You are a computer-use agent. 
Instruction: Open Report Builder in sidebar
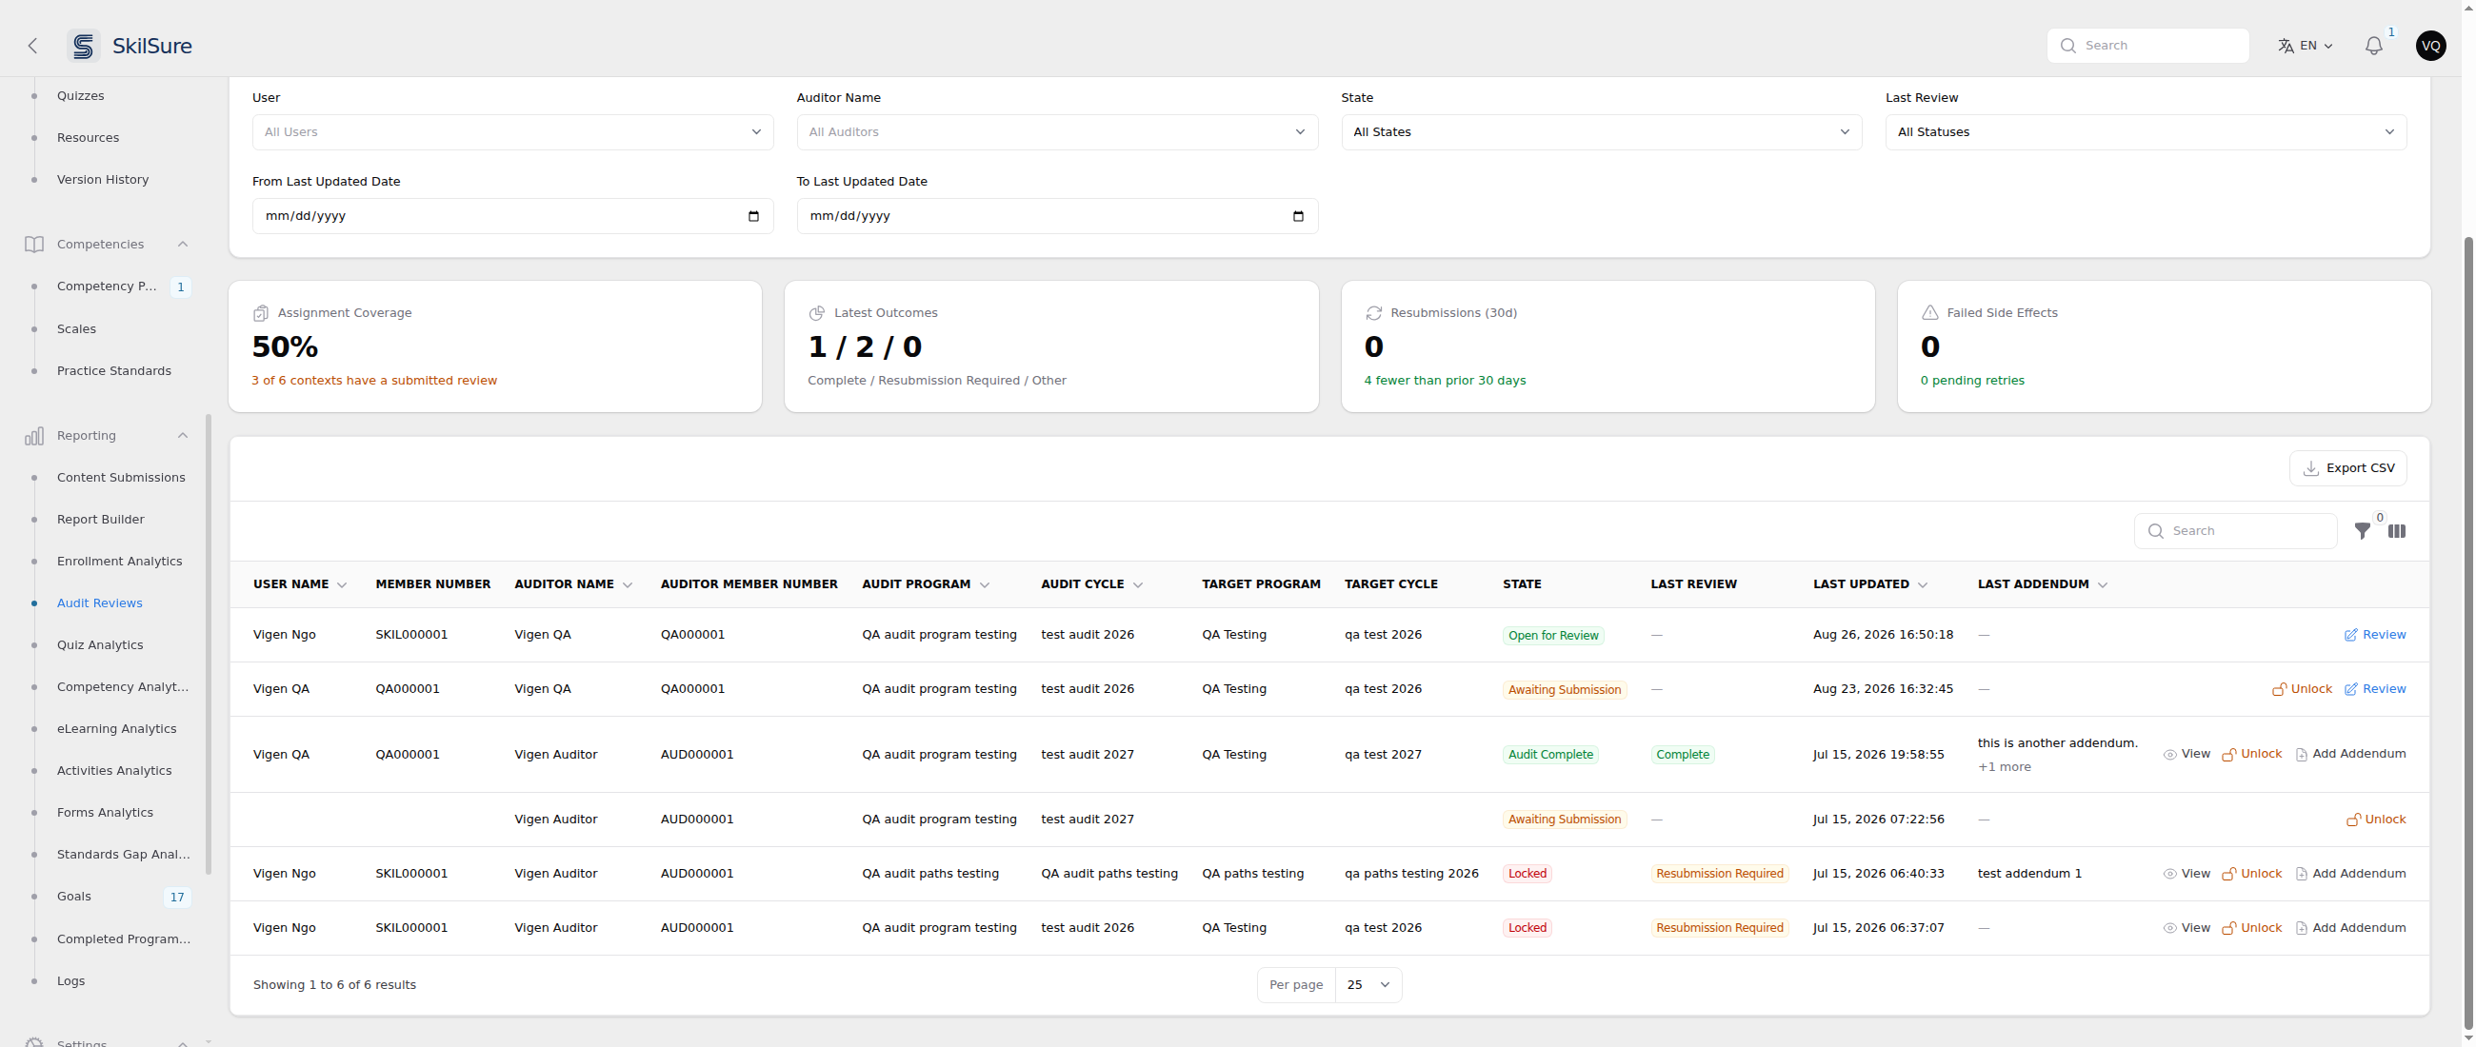101,520
